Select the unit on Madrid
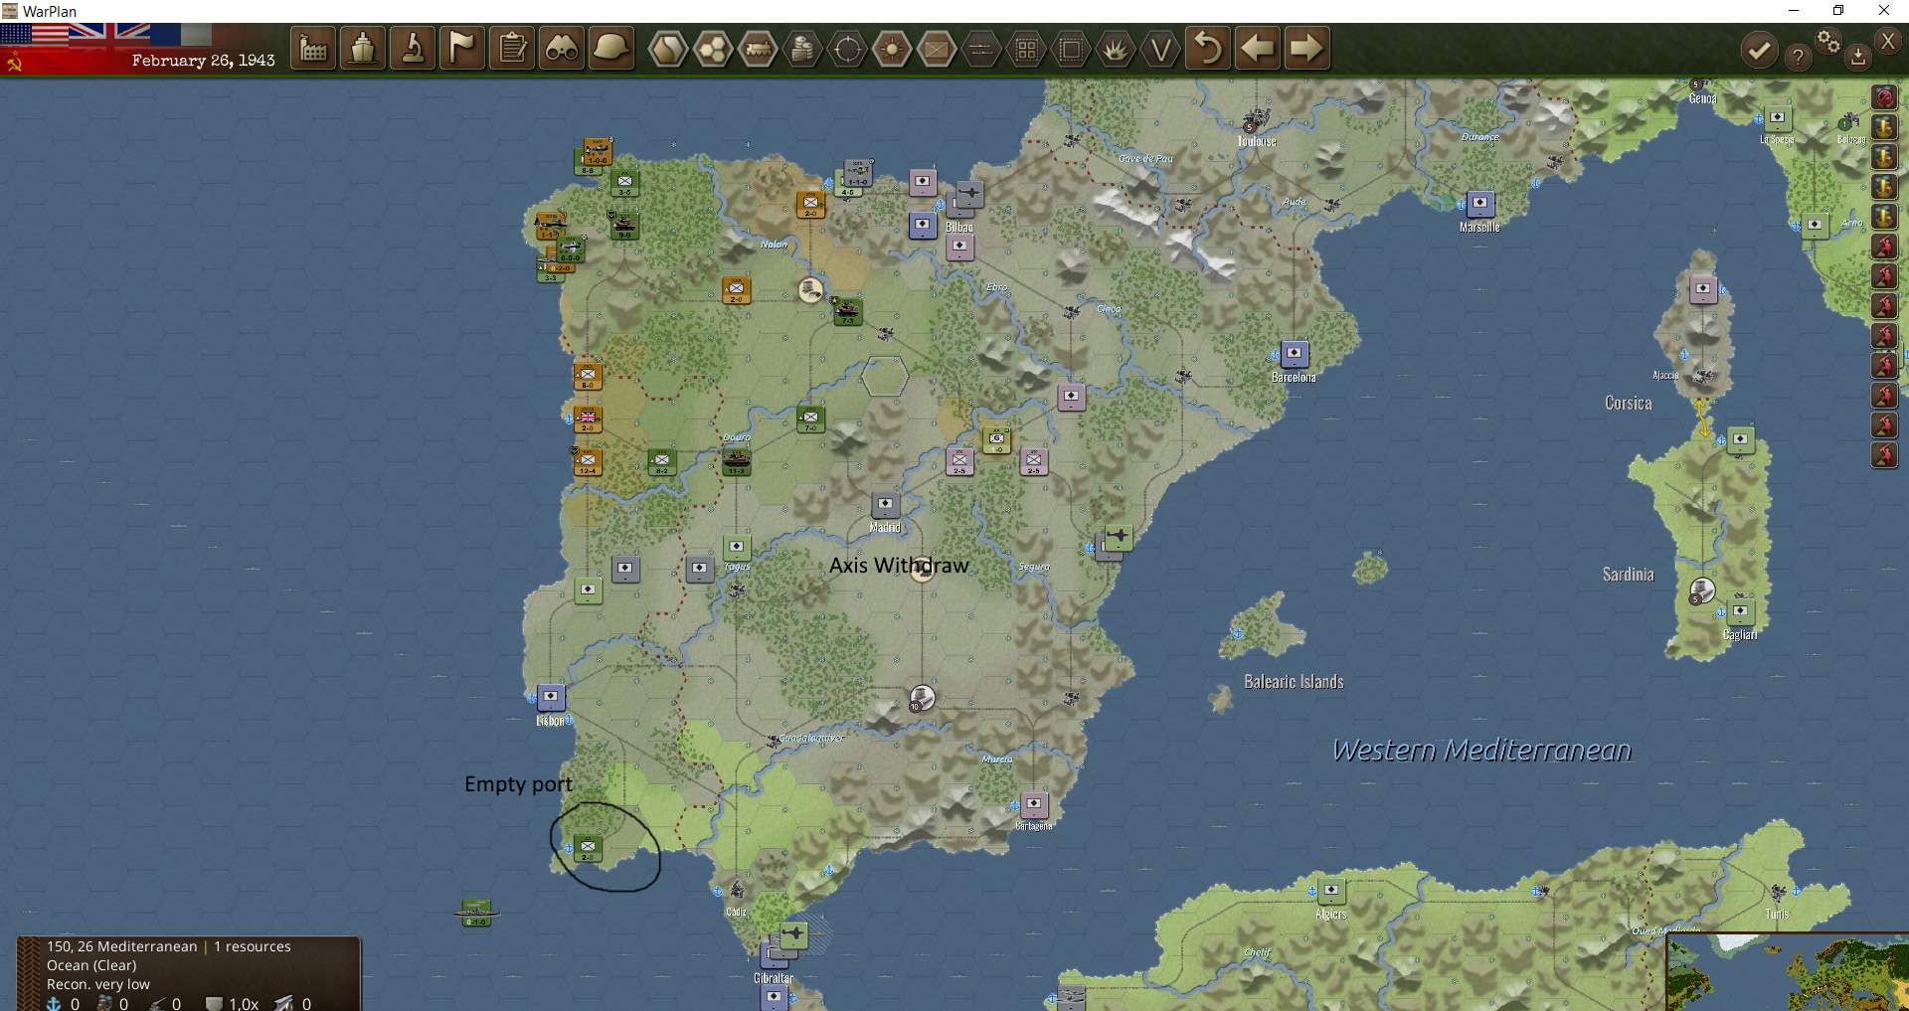 coord(885,504)
